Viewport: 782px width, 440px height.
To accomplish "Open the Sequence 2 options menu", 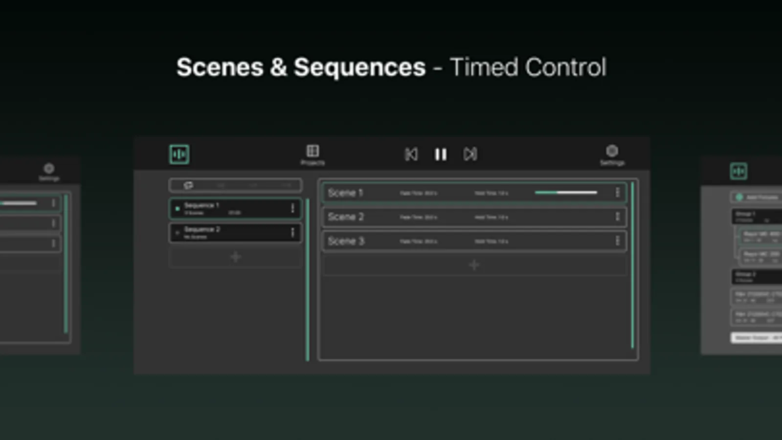I will (x=292, y=233).
